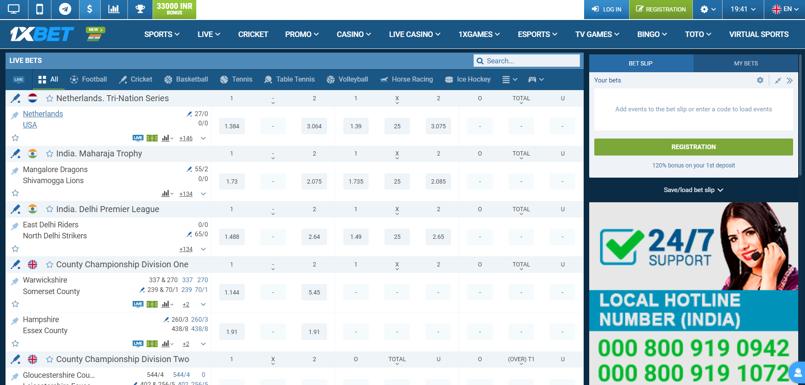The image size is (805, 385).
Task: Click the live bets Search field
Action: point(527,61)
